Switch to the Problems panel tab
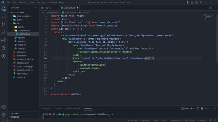The image size is (218, 122). tap(47, 108)
